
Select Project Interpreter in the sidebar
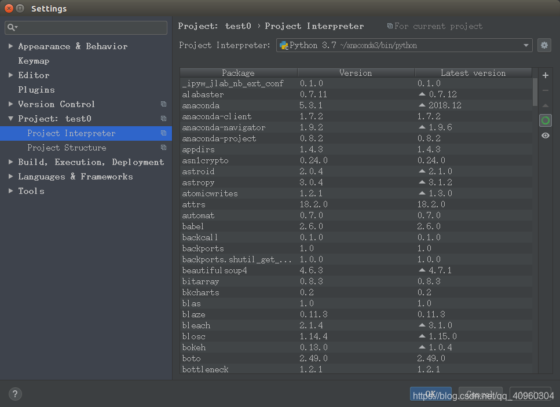86,133
